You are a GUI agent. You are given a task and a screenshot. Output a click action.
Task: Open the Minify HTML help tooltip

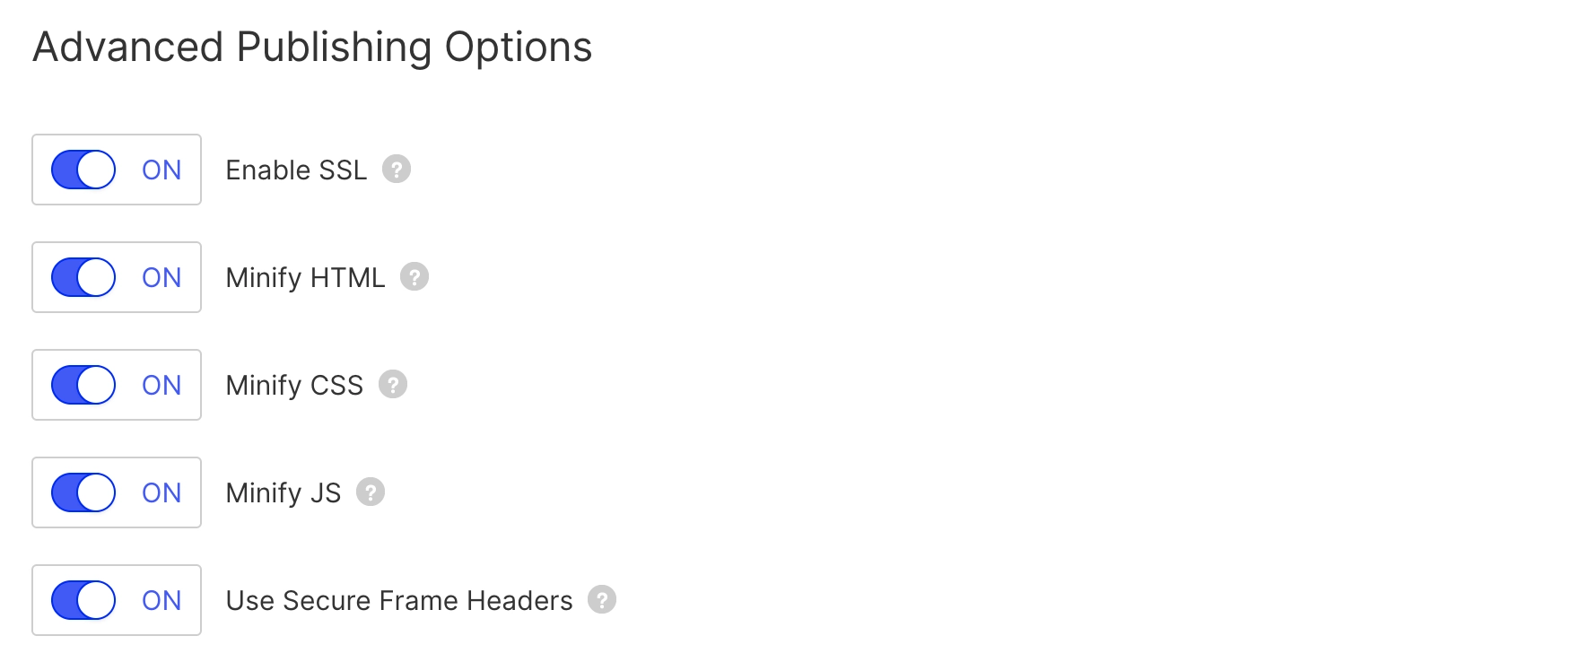[x=415, y=277]
